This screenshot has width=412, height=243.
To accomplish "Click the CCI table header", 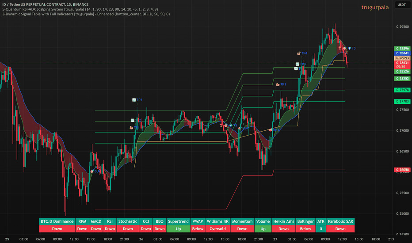I will tap(146, 221).
